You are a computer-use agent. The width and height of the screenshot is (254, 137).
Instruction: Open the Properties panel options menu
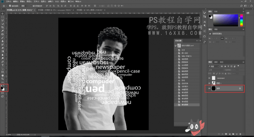243,29
